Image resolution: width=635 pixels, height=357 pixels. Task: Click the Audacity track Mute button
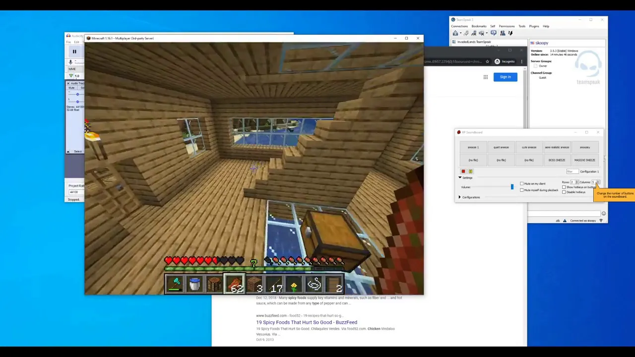[x=71, y=88]
